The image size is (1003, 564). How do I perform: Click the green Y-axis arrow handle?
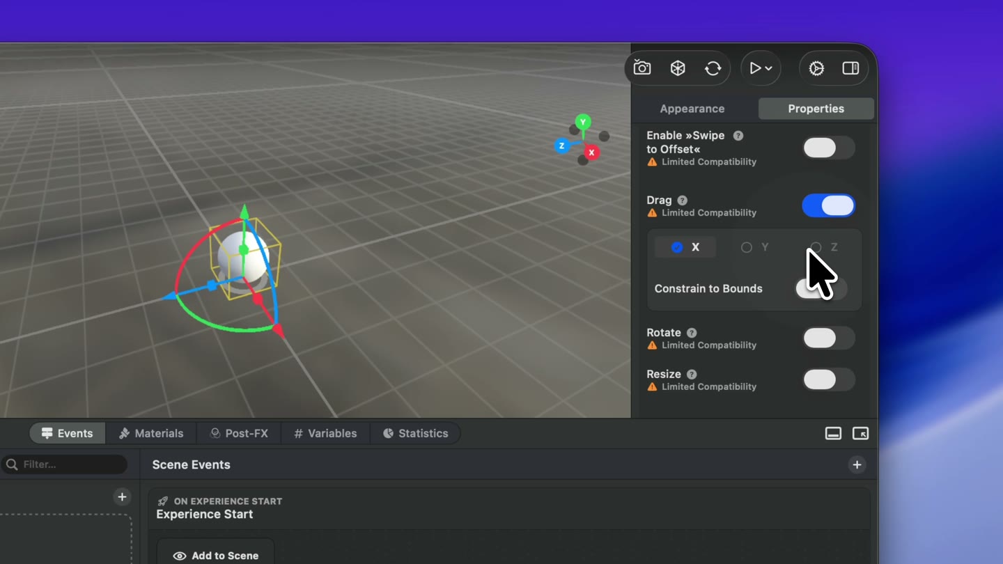[x=244, y=212]
